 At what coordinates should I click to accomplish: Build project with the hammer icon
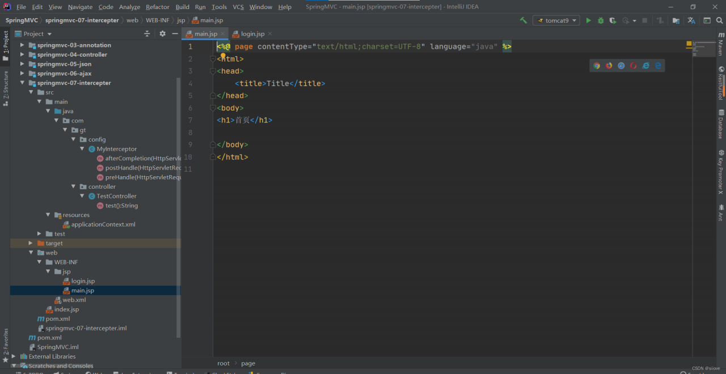click(x=523, y=20)
